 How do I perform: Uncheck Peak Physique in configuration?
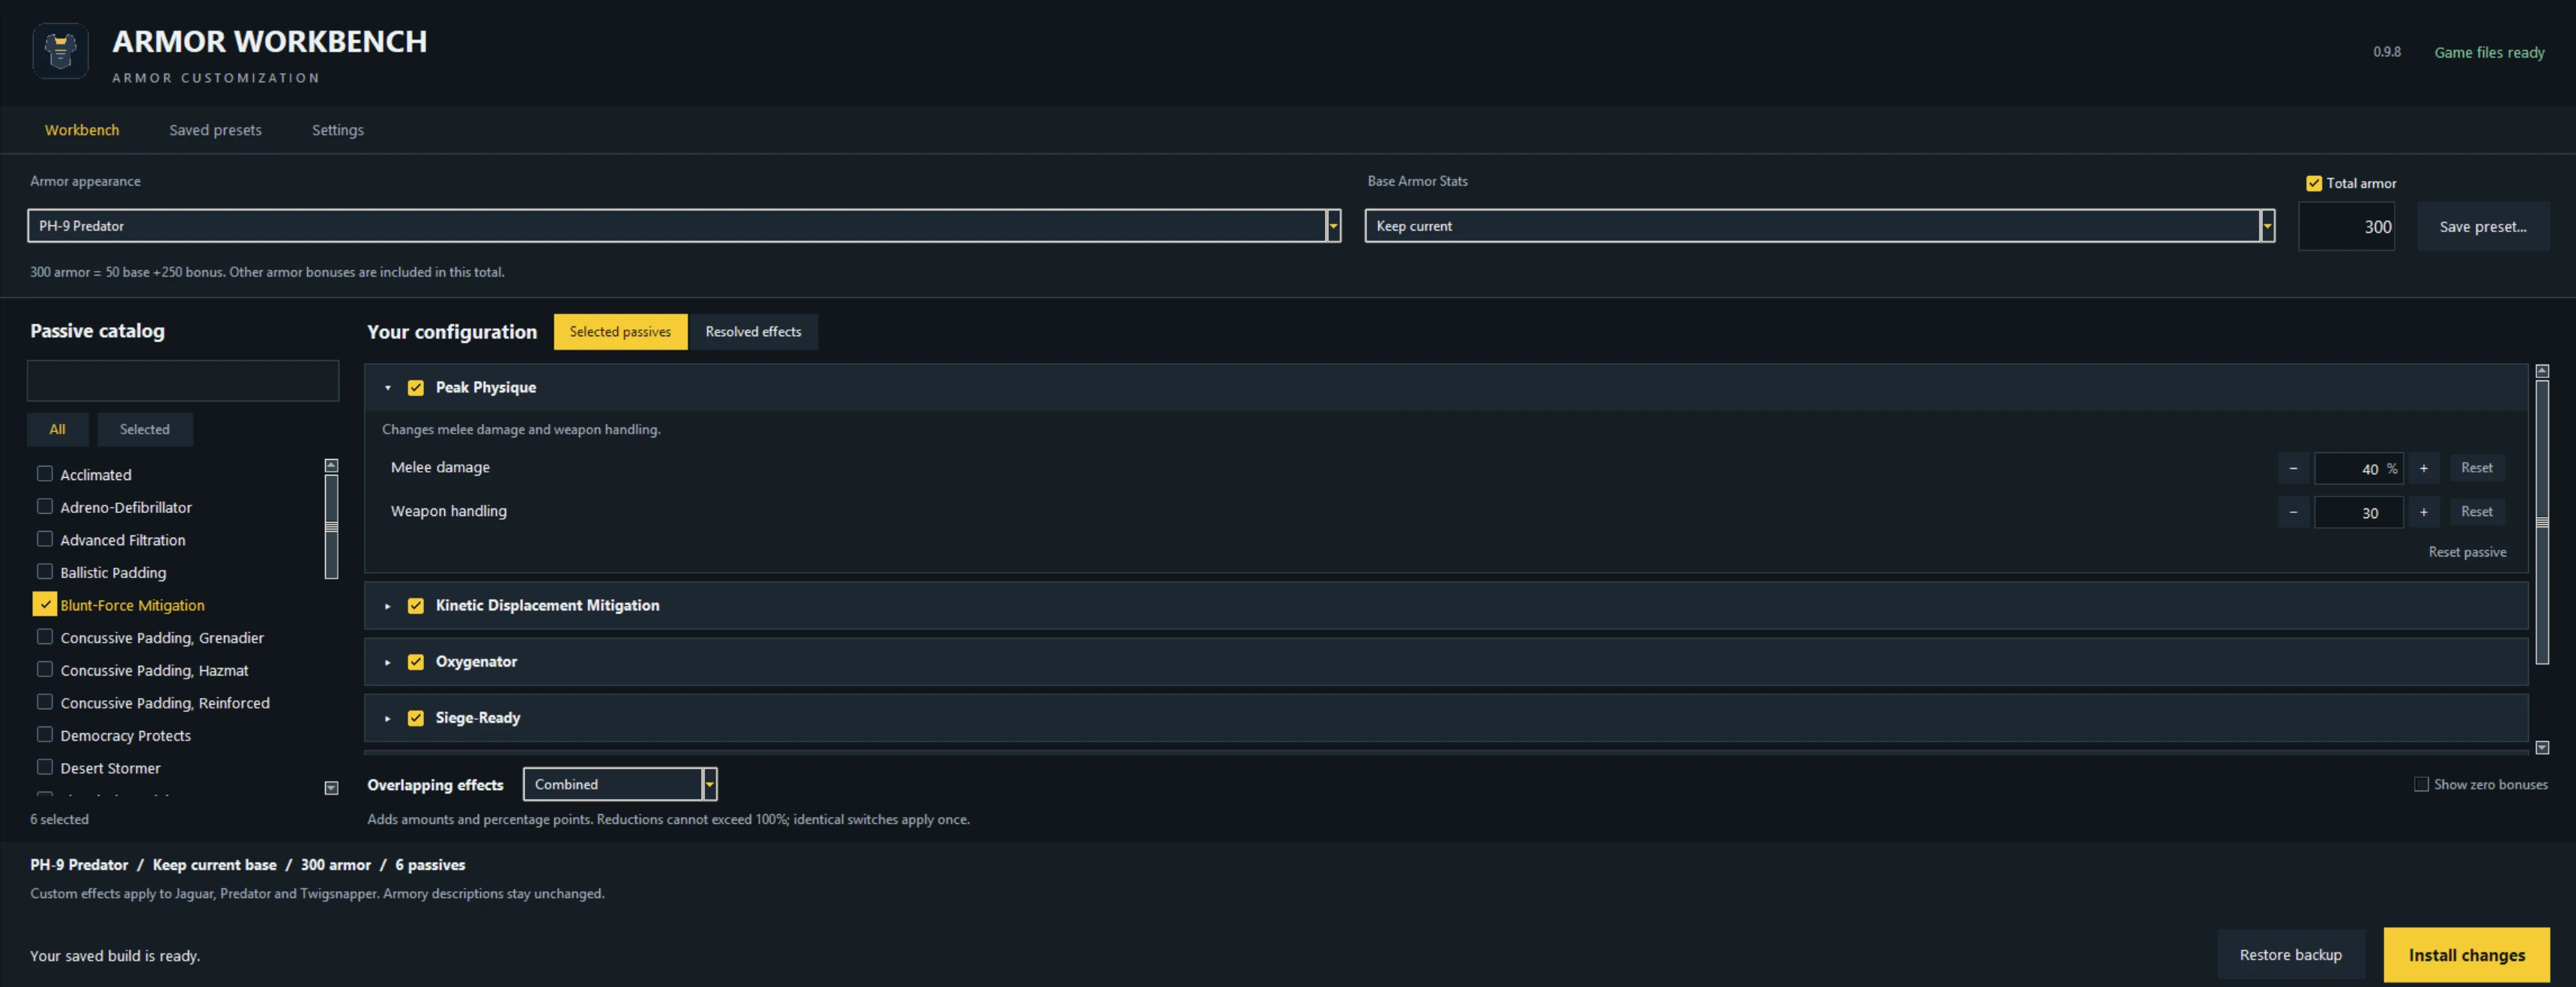416,388
